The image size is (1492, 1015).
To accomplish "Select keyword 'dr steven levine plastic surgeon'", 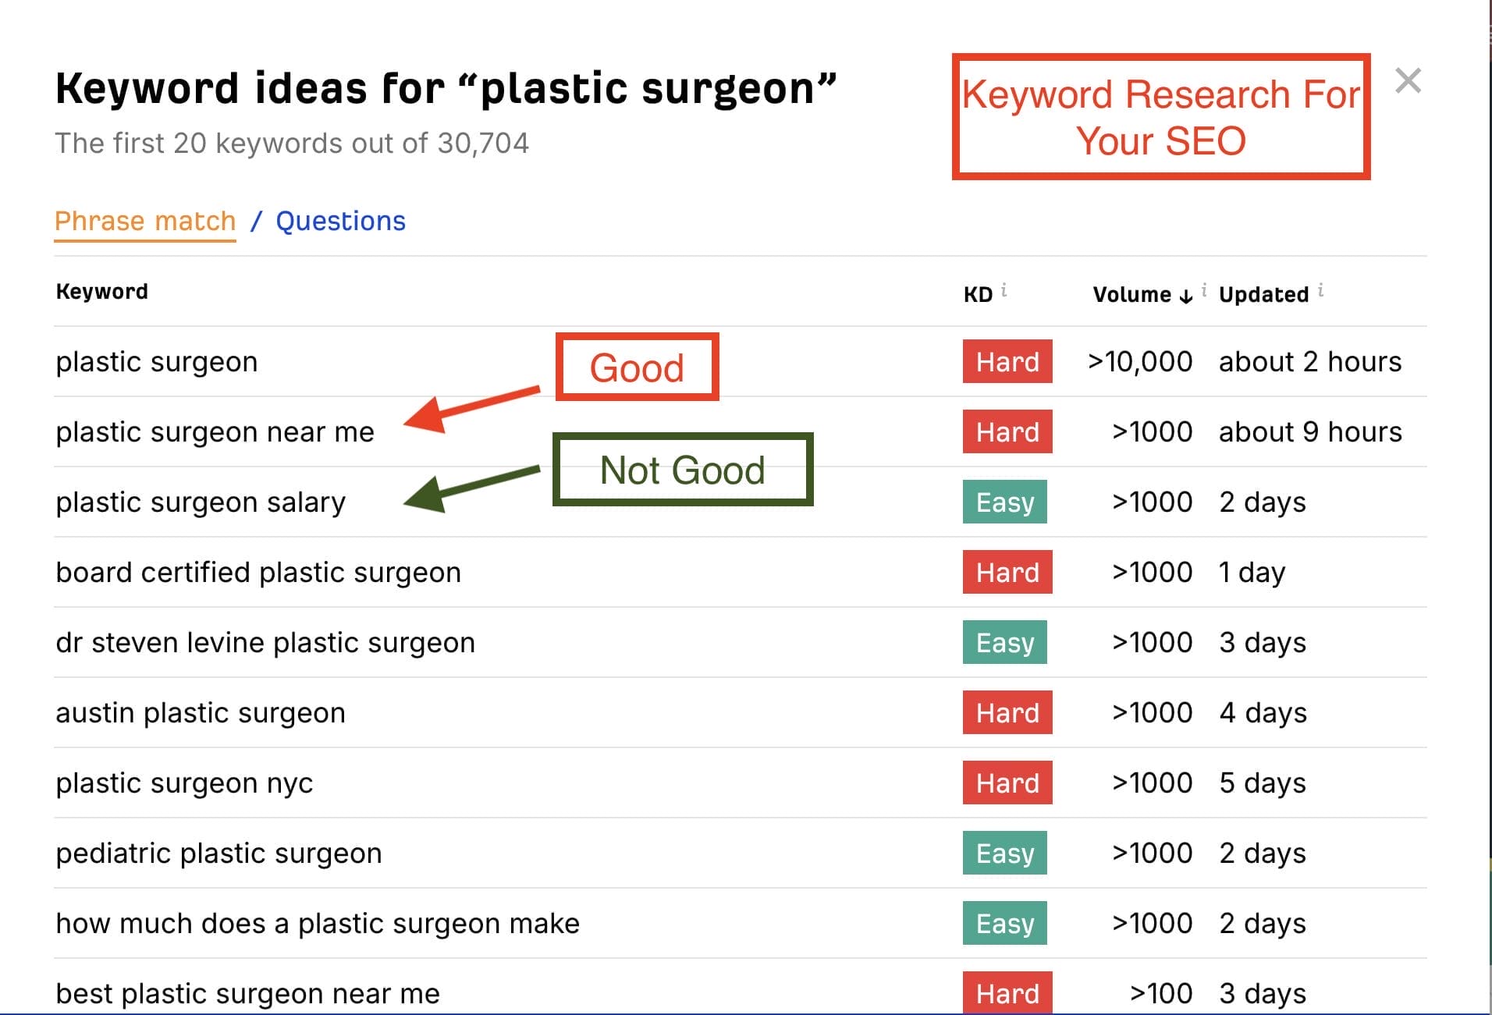I will coord(265,642).
